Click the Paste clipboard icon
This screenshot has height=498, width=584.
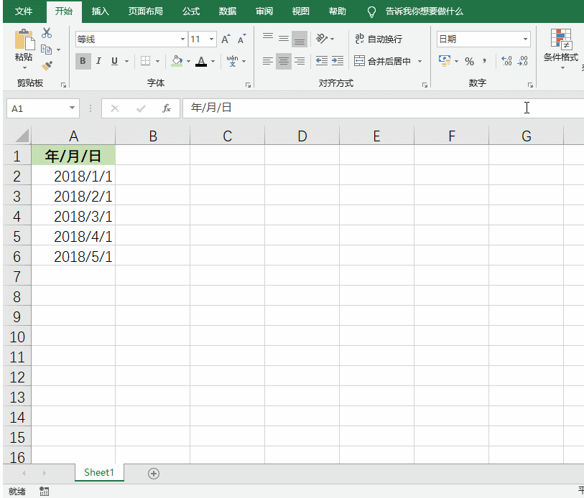pos(24,39)
